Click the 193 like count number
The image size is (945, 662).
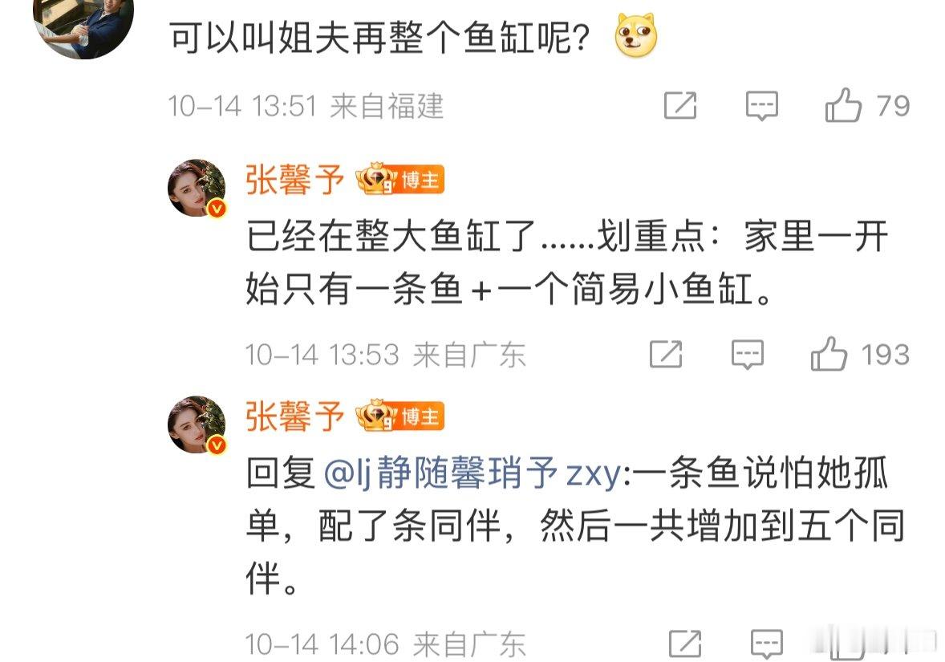point(885,355)
